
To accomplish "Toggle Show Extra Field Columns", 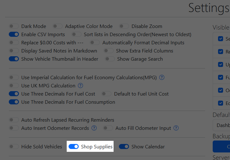I will pos(109,51).
